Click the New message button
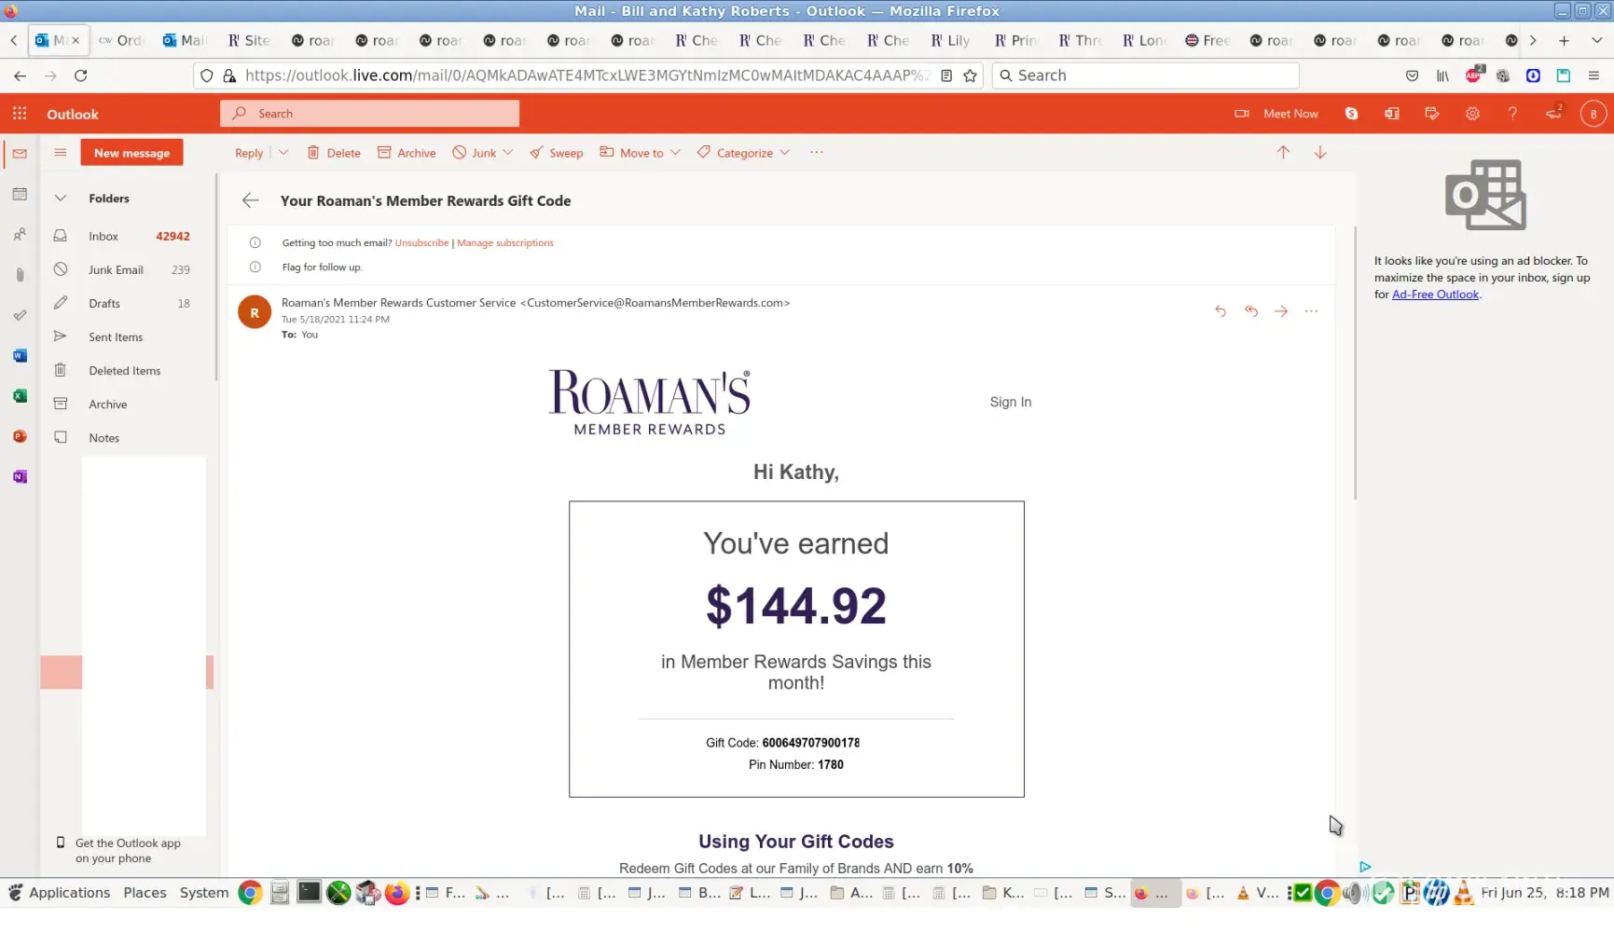 point(131,153)
